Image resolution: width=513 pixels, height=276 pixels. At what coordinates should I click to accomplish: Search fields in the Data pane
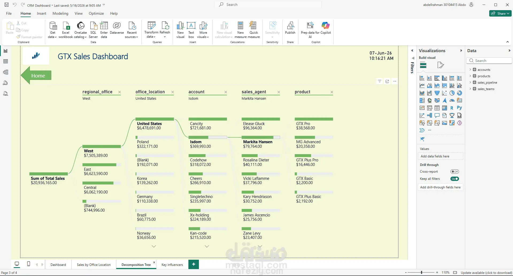489,61
